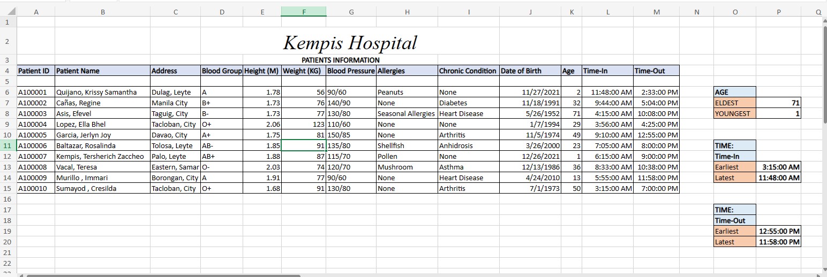Click the Patient ID header cell

click(36, 71)
